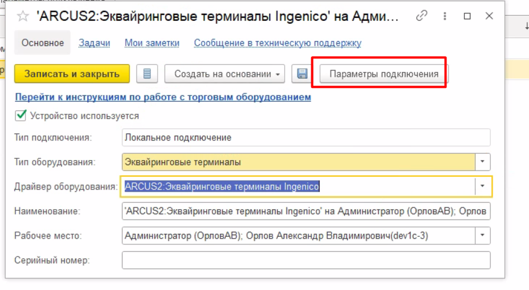Follow the 'Перейти к инструкциям' link
Image resolution: width=529 pixels, height=290 pixels.
[163, 97]
